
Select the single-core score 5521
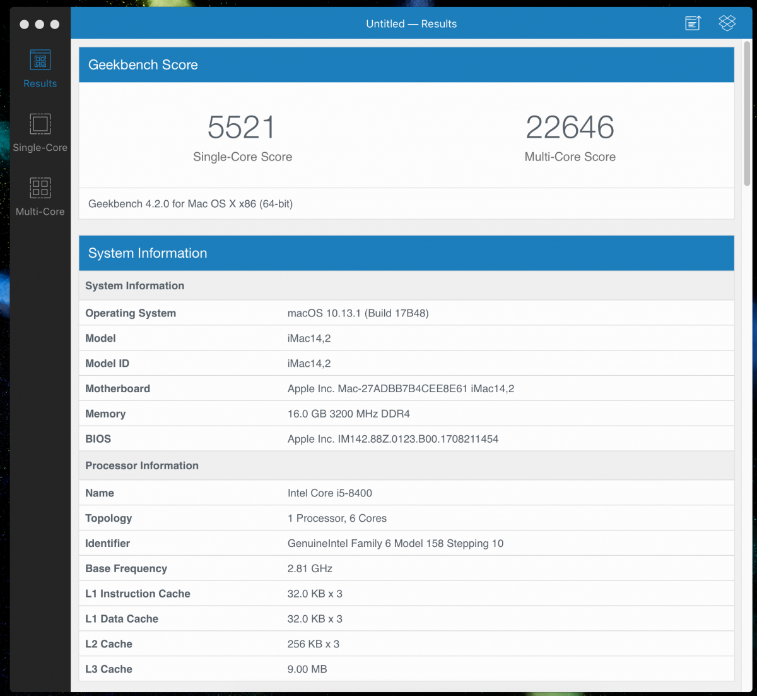242,128
